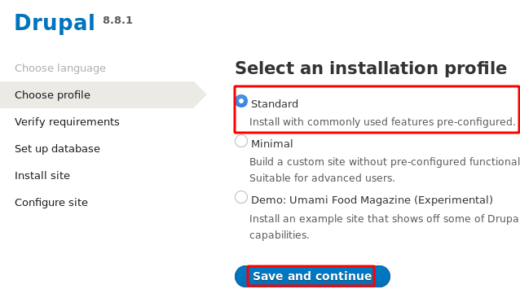
Task: Click the Verify requirements step
Action: (67, 121)
